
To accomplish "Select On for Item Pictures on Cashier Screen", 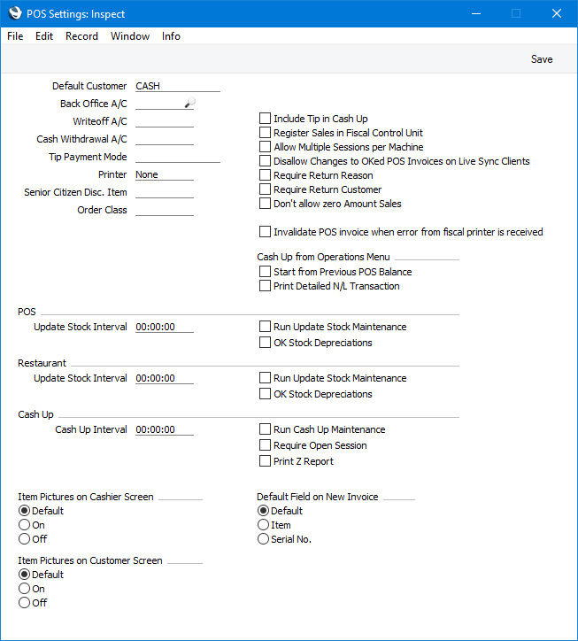I will 25,525.
